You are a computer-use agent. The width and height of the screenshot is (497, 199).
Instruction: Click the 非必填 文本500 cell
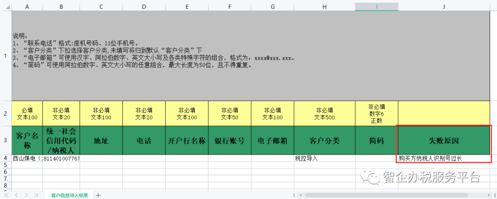point(324,113)
